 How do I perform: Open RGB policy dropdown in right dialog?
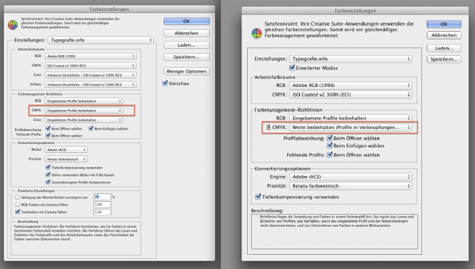point(351,118)
